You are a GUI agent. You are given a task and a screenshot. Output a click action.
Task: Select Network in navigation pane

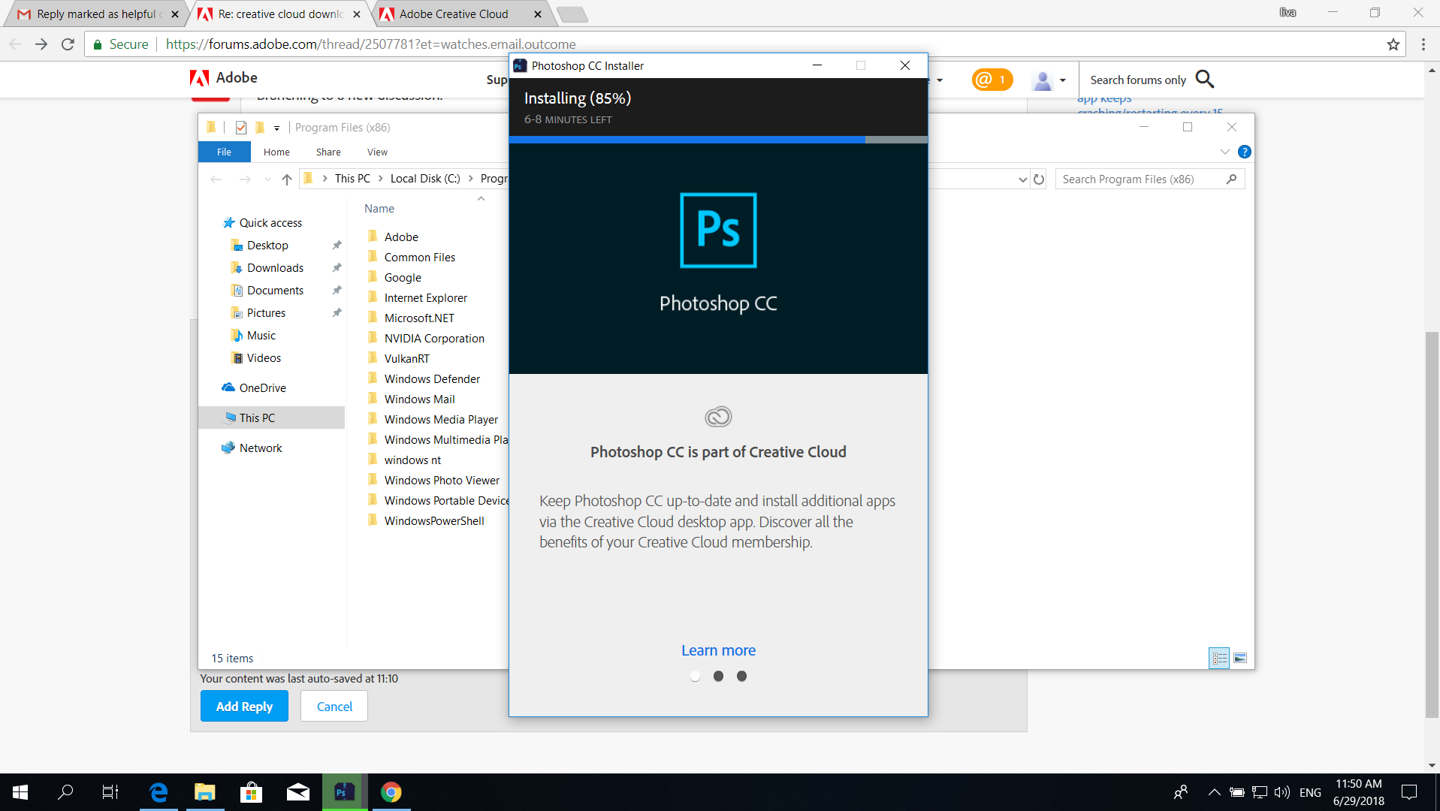(x=261, y=448)
